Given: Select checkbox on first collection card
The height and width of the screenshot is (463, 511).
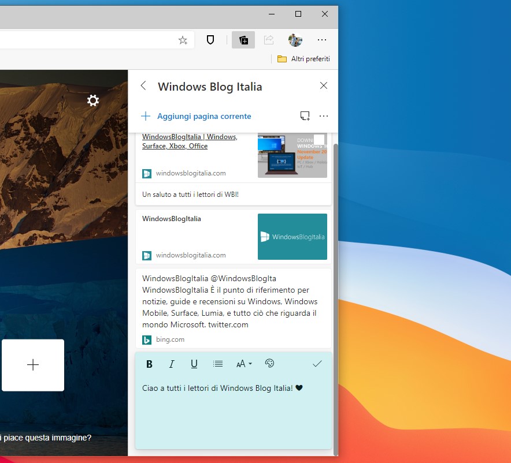Looking at the screenshot, I should [x=319, y=139].
